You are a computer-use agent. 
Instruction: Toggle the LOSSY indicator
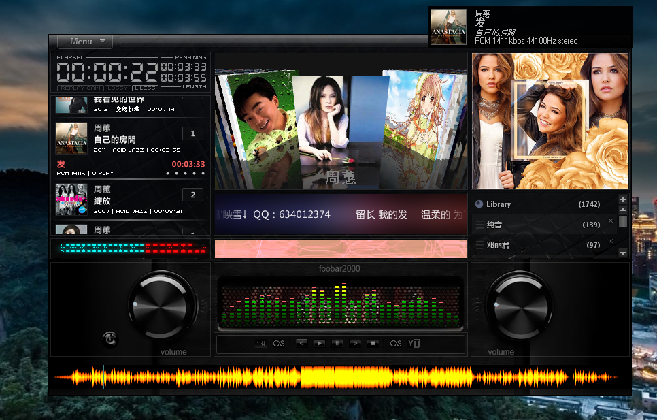tap(118, 88)
